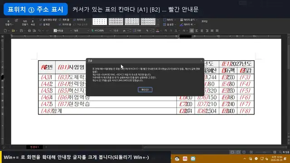Select the two-page view mode icon
The width and height of the screenshot is (290, 163).
click(238, 152)
